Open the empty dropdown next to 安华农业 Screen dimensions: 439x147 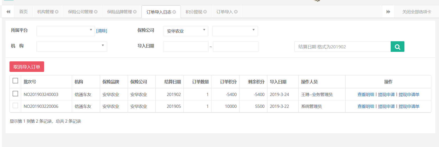tap(235, 31)
